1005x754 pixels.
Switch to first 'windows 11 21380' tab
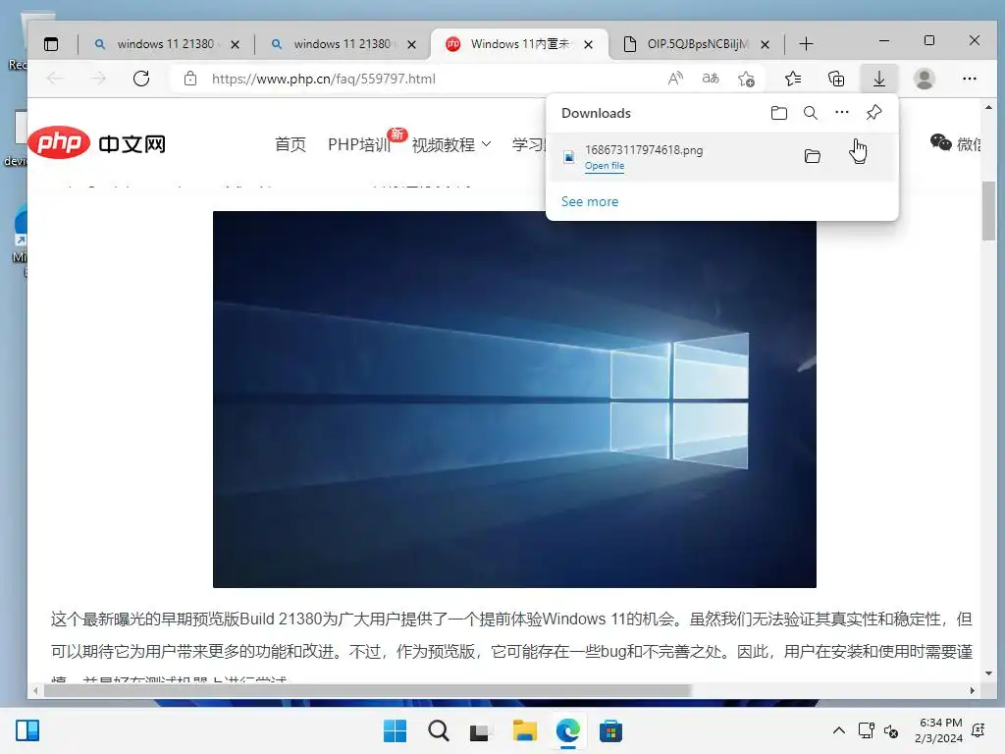point(166,43)
